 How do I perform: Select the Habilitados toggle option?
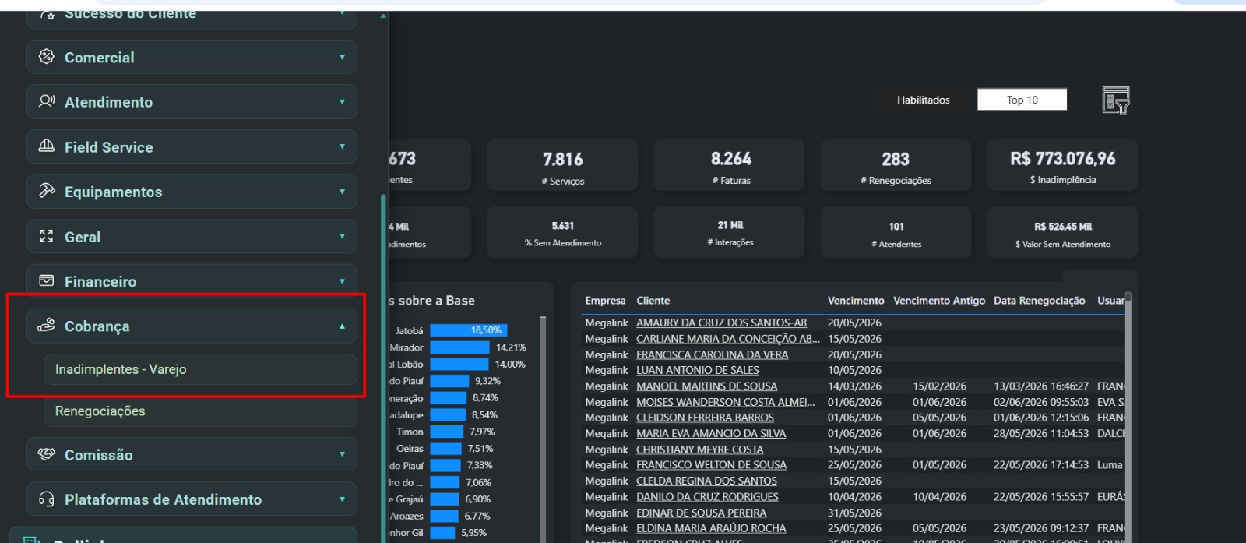pyautogui.click(x=923, y=100)
